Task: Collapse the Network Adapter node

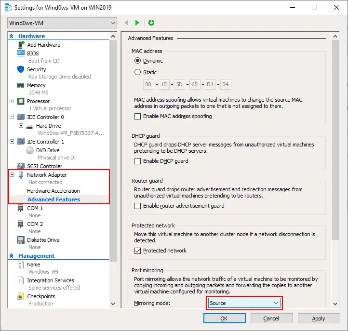Action: [12, 175]
